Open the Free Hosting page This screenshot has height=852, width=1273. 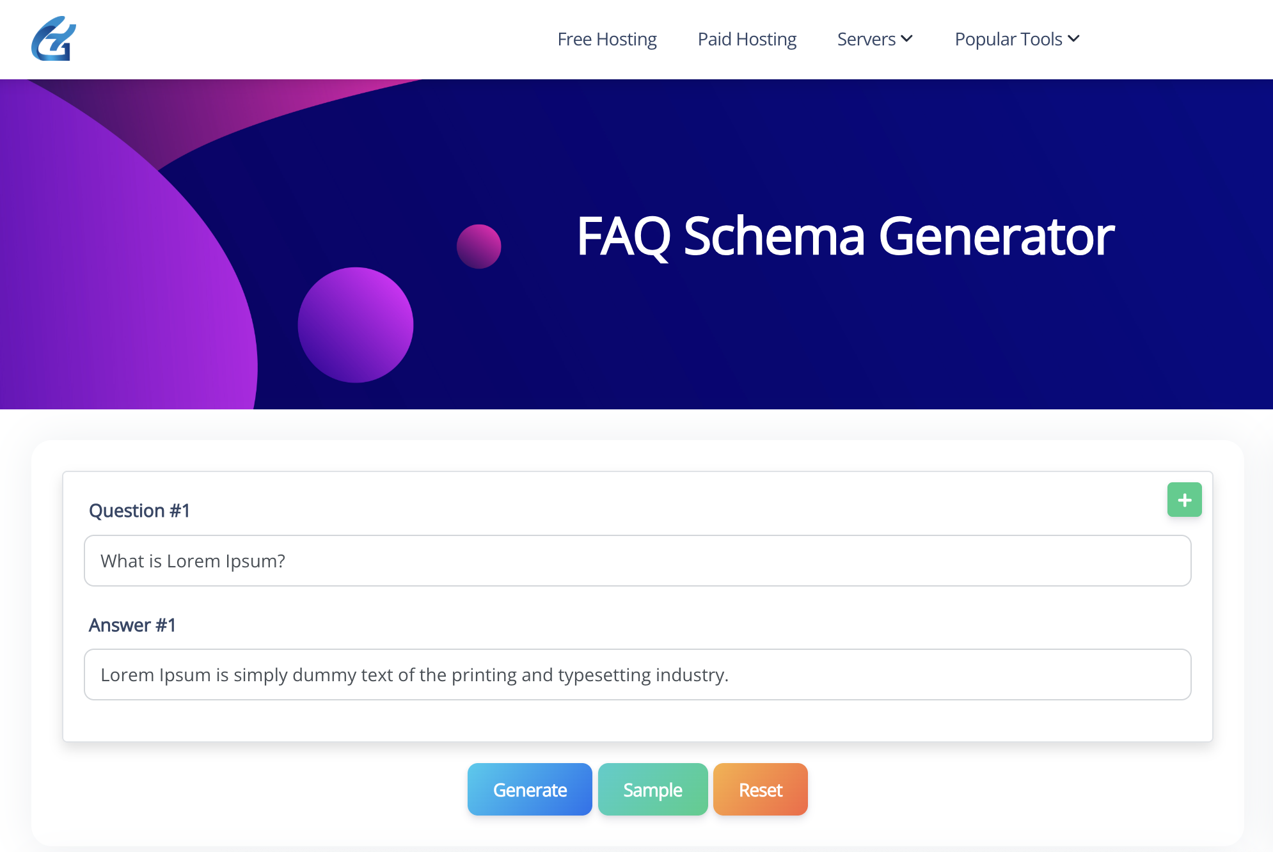(606, 39)
